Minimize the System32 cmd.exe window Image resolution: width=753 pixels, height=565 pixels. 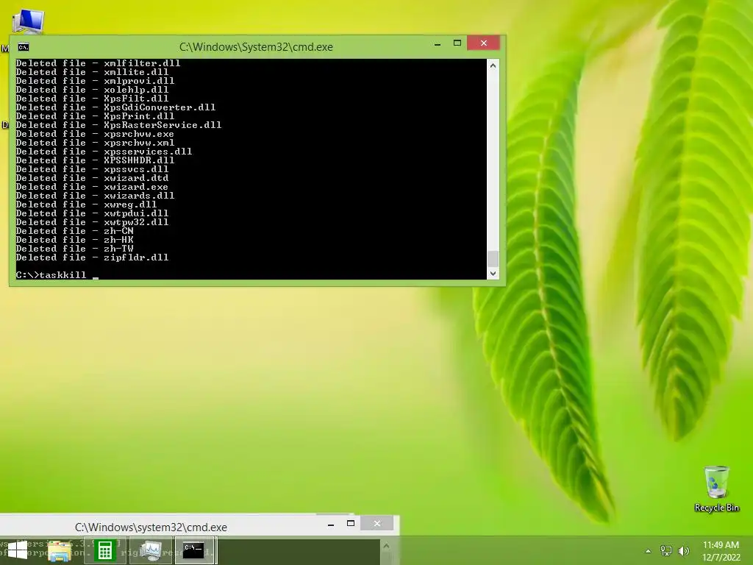pos(438,43)
